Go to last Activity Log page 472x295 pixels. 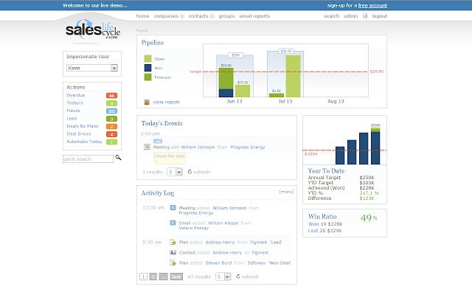[176, 277]
